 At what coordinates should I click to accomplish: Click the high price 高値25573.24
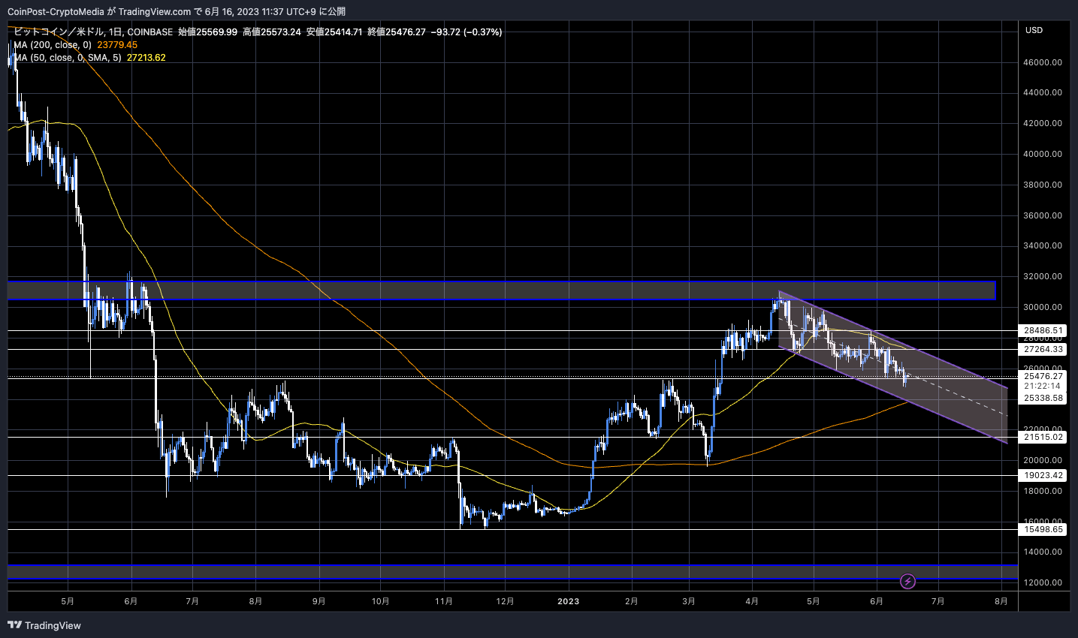click(x=271, y=32)
